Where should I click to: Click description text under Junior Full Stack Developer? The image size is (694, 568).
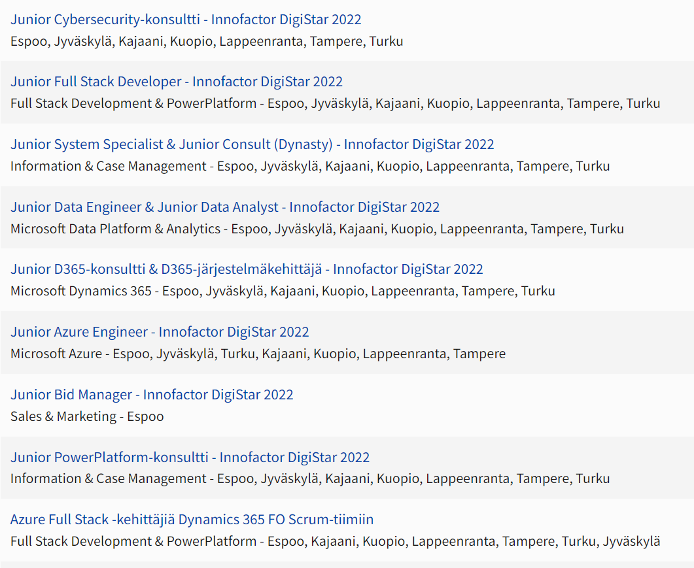tap(335, 103)
